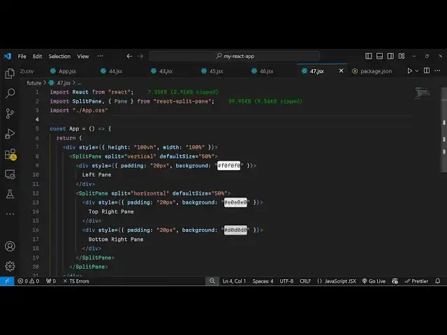Toggle the bottom panel layout
The width and height of the screenshot is (447, 335).
(379, 56)
